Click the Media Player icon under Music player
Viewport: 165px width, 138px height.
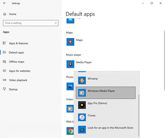tap(70, 64)
